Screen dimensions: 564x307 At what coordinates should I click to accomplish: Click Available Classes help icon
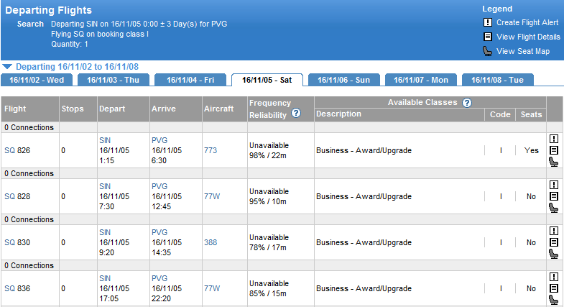[467, 103]
